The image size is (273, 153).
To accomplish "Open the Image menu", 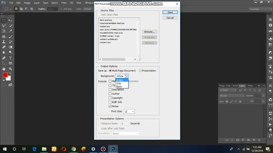I will pos(27,3).
